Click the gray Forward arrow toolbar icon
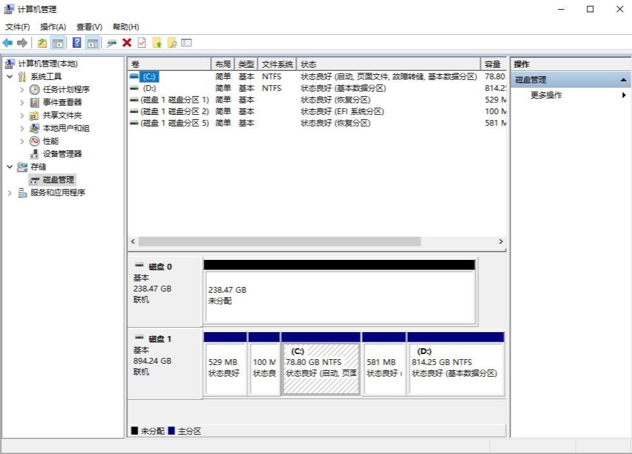The image size is (632, 454). 22,43
